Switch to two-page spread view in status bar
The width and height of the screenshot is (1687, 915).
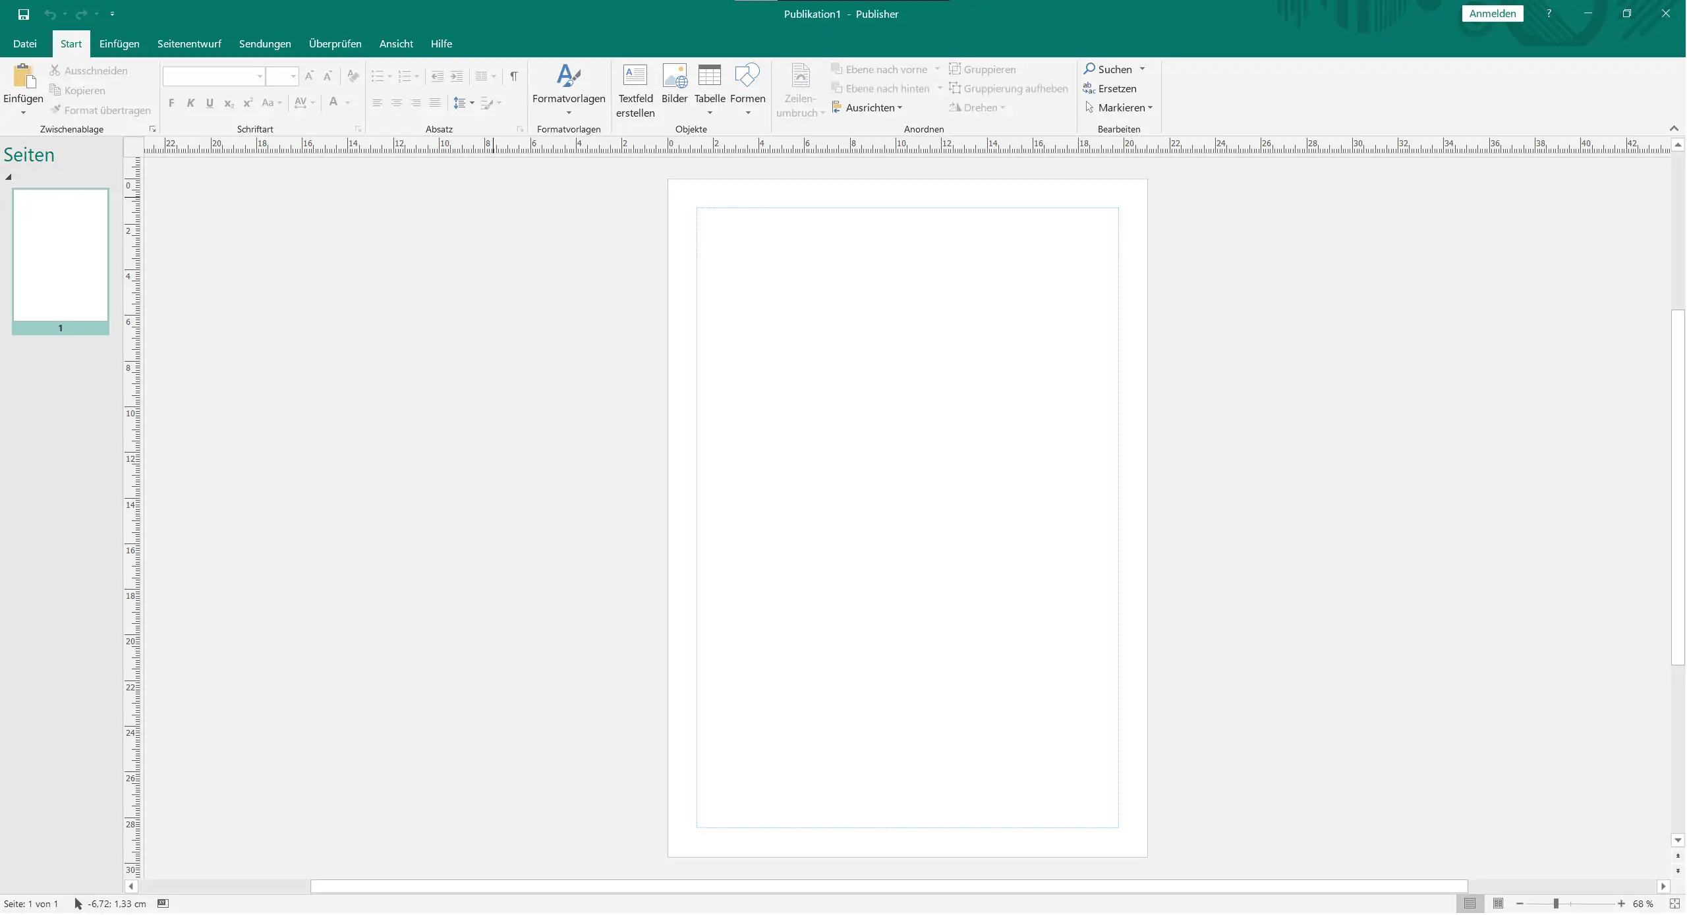point(1498,904)
